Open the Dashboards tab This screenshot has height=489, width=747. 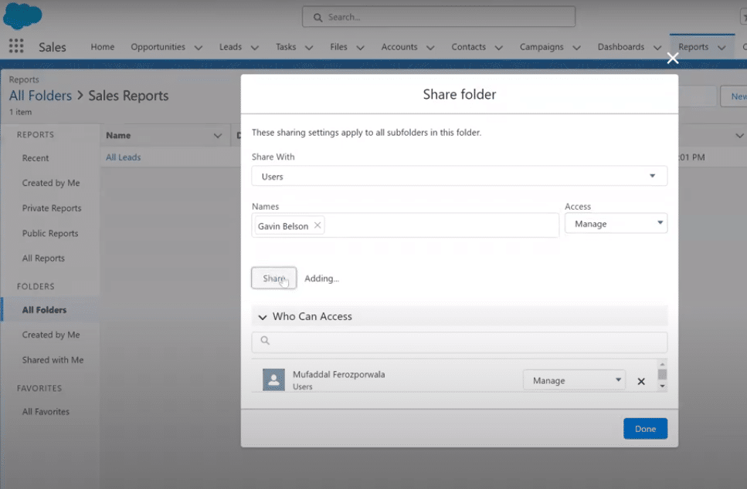[621, 46]
